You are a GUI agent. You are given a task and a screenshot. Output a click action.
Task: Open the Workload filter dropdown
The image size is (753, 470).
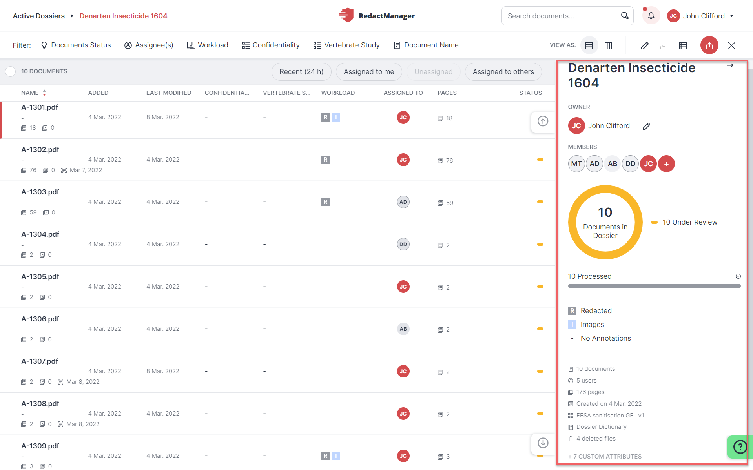(x=208, y=45)
